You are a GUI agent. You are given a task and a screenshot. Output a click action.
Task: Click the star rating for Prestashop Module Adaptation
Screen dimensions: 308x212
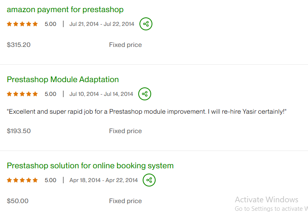point(22,94)
